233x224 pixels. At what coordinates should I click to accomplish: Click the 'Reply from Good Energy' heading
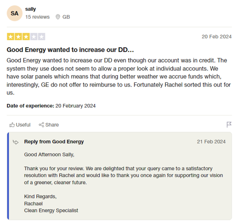pos(54,142)
